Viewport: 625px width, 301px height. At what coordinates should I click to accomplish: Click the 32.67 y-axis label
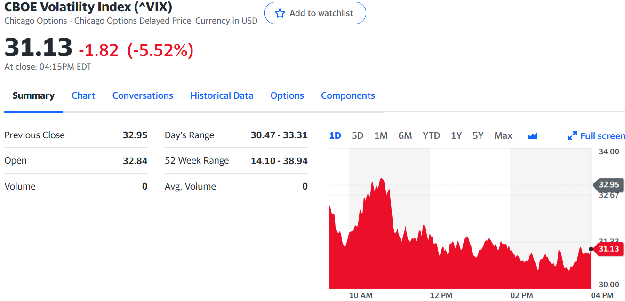[609, 195]
